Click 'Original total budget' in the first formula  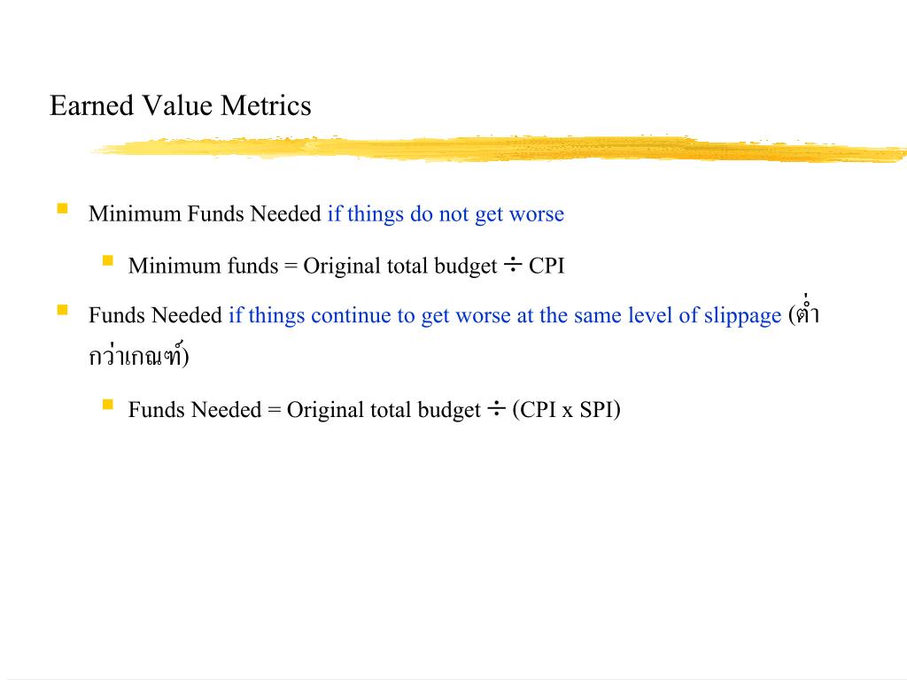[400, 267]
